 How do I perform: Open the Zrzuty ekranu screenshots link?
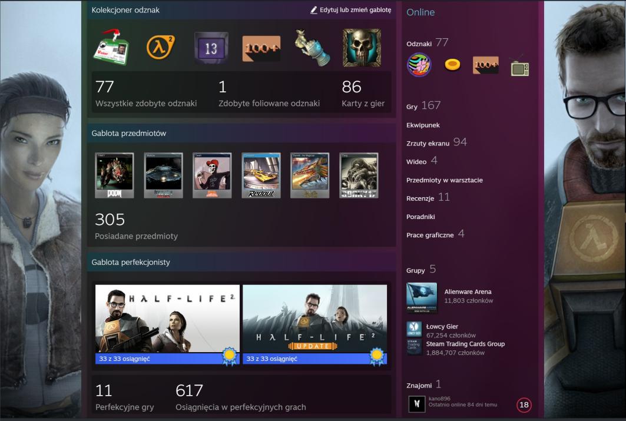click(x=426, y=143)
